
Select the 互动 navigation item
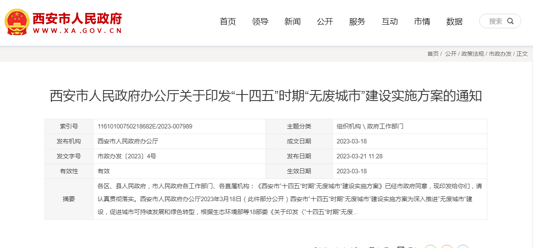(389, 22)
